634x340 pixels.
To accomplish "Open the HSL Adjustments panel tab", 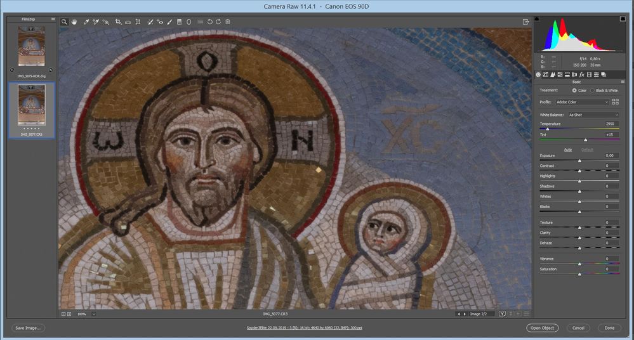I will click(x=560, y=74).
